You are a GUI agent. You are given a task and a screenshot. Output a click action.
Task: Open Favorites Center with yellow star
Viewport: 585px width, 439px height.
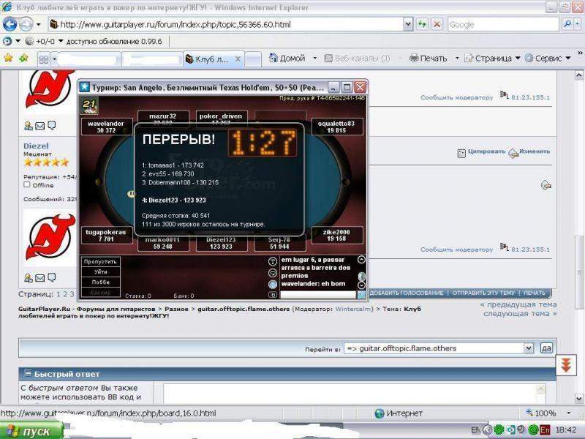8,58
